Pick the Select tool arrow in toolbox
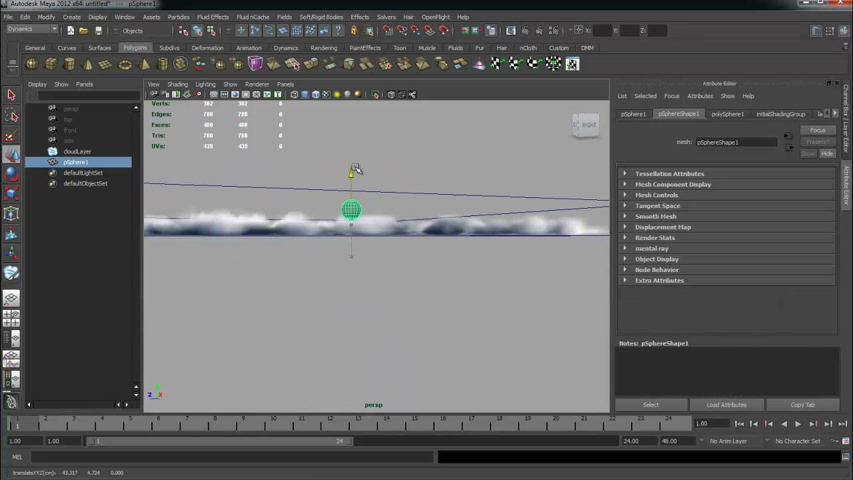 pyautogui.click(x=11, y=95)
